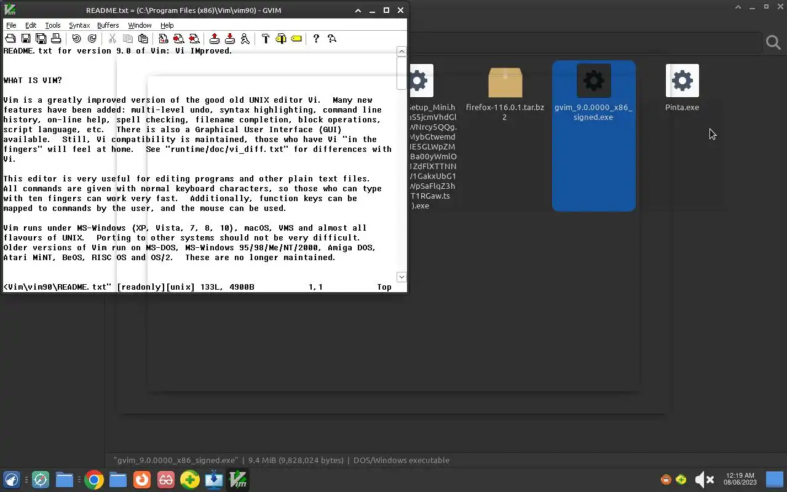Click the Make hammer icon
This screenshot has height=492, width=787.
click(266, 39)
